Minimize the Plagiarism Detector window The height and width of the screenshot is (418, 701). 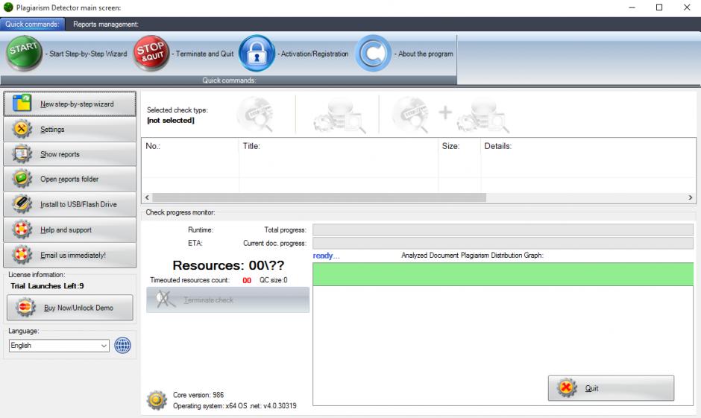(x=632, y=7)
